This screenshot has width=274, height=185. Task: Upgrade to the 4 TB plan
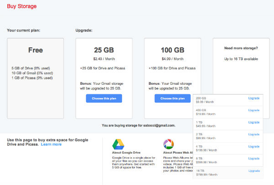254,146
